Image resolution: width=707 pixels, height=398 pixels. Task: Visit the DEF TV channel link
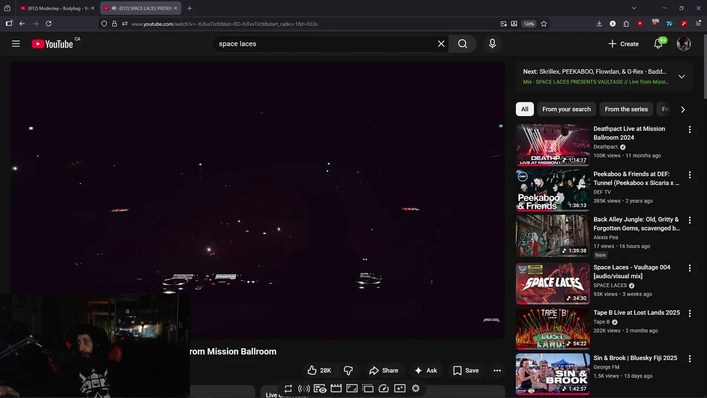click(602, 192)
